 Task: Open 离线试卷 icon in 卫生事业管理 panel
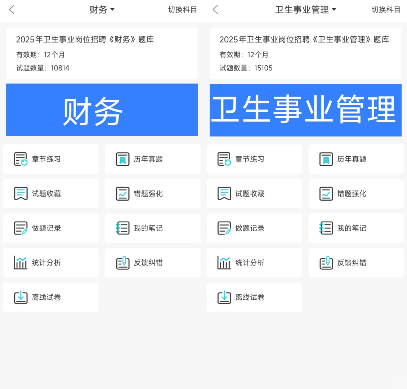(x=224, y=297)
